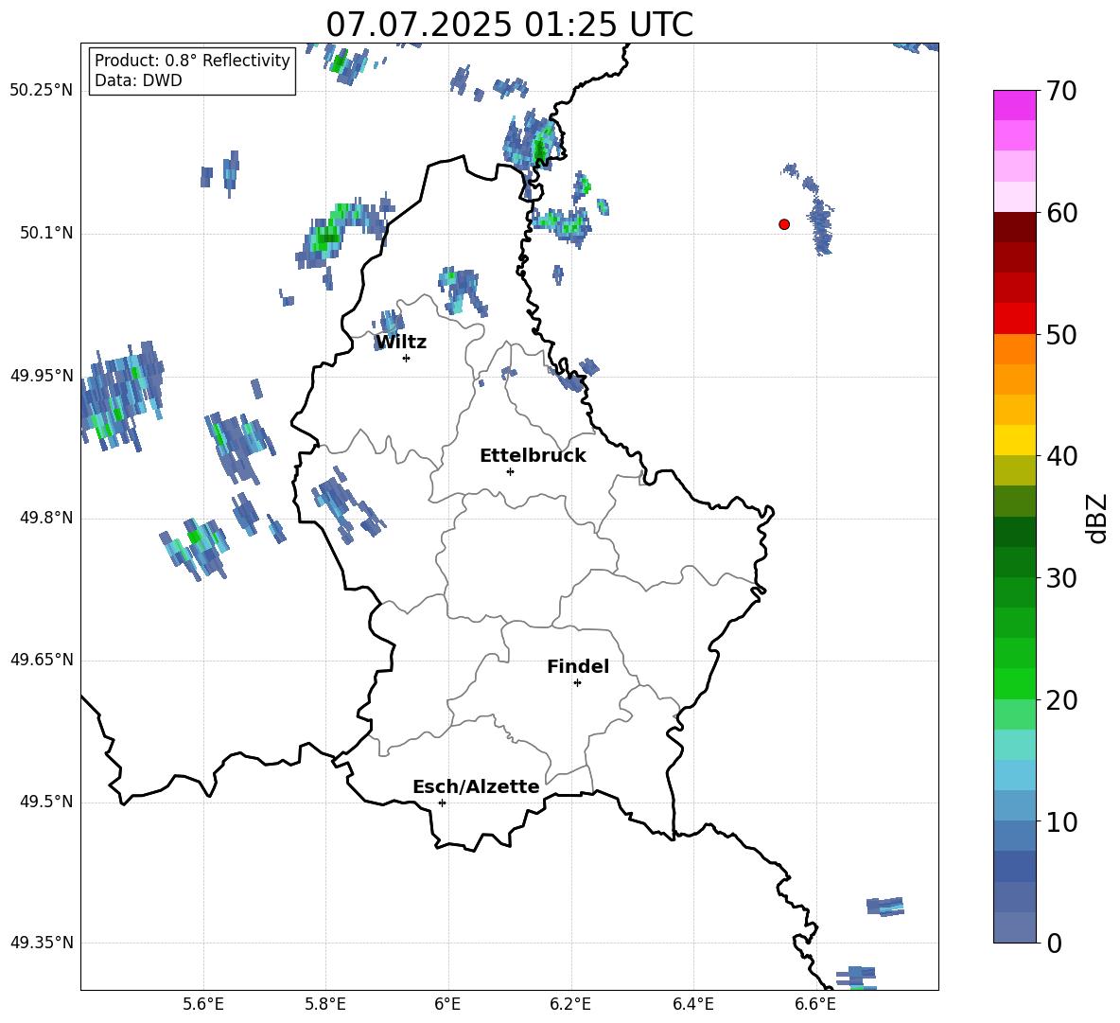The image size is (1120, 1023).
Task: Click the radar echo right of the red dot
Action: (821, 225)
